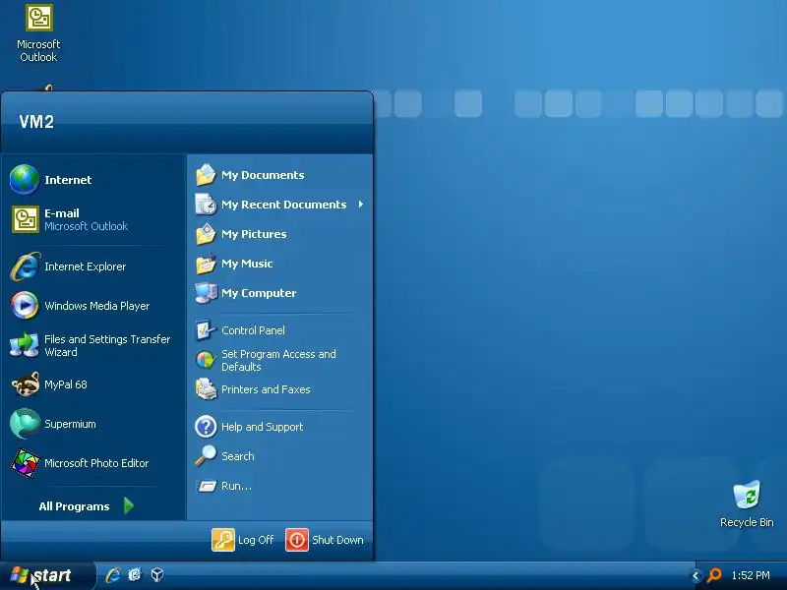Click the Log Off text label
This screenshot has height=590, width=787.
256,540
